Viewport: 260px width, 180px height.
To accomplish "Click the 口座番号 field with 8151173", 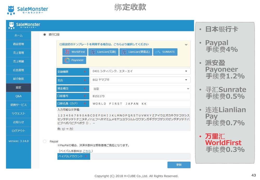I will pyautogui.click(x=140, y=96).
